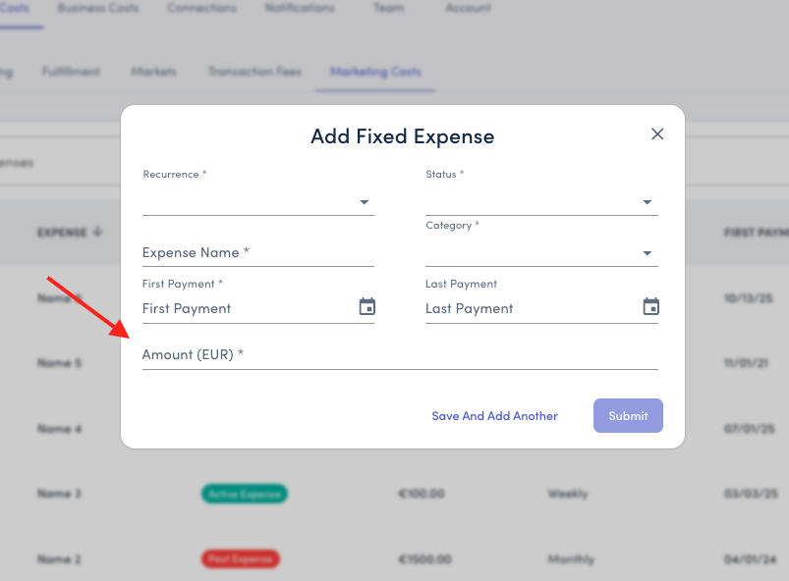Open the Team tab

388,8
